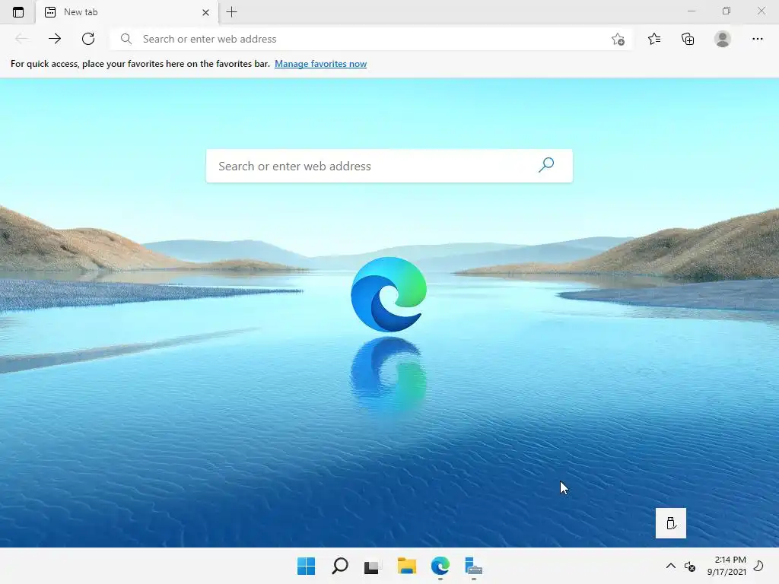The height and width of the screenshot is (584, 779).
Task: Focus the top address bar field
Action: [x=370, y=39]
